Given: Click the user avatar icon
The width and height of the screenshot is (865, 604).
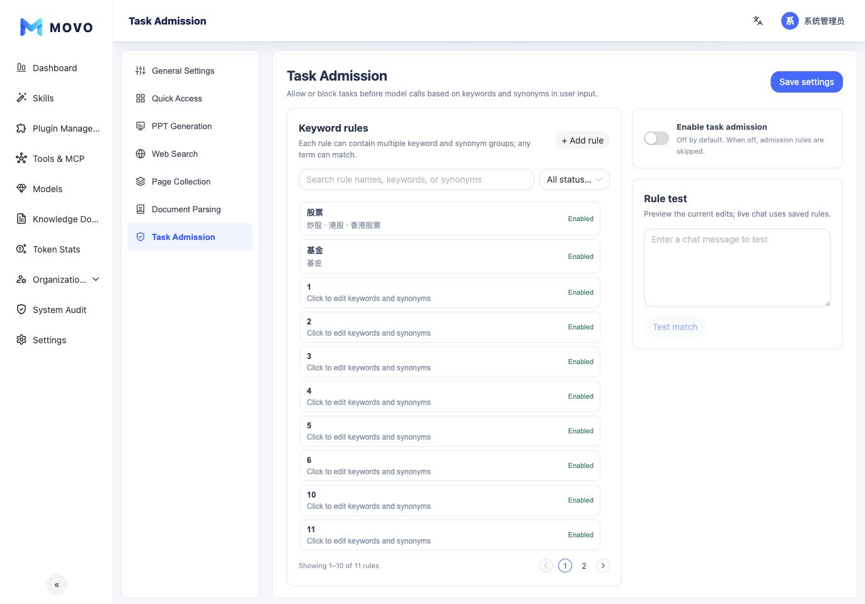Looking at the screenshot, I should point(789,21).
